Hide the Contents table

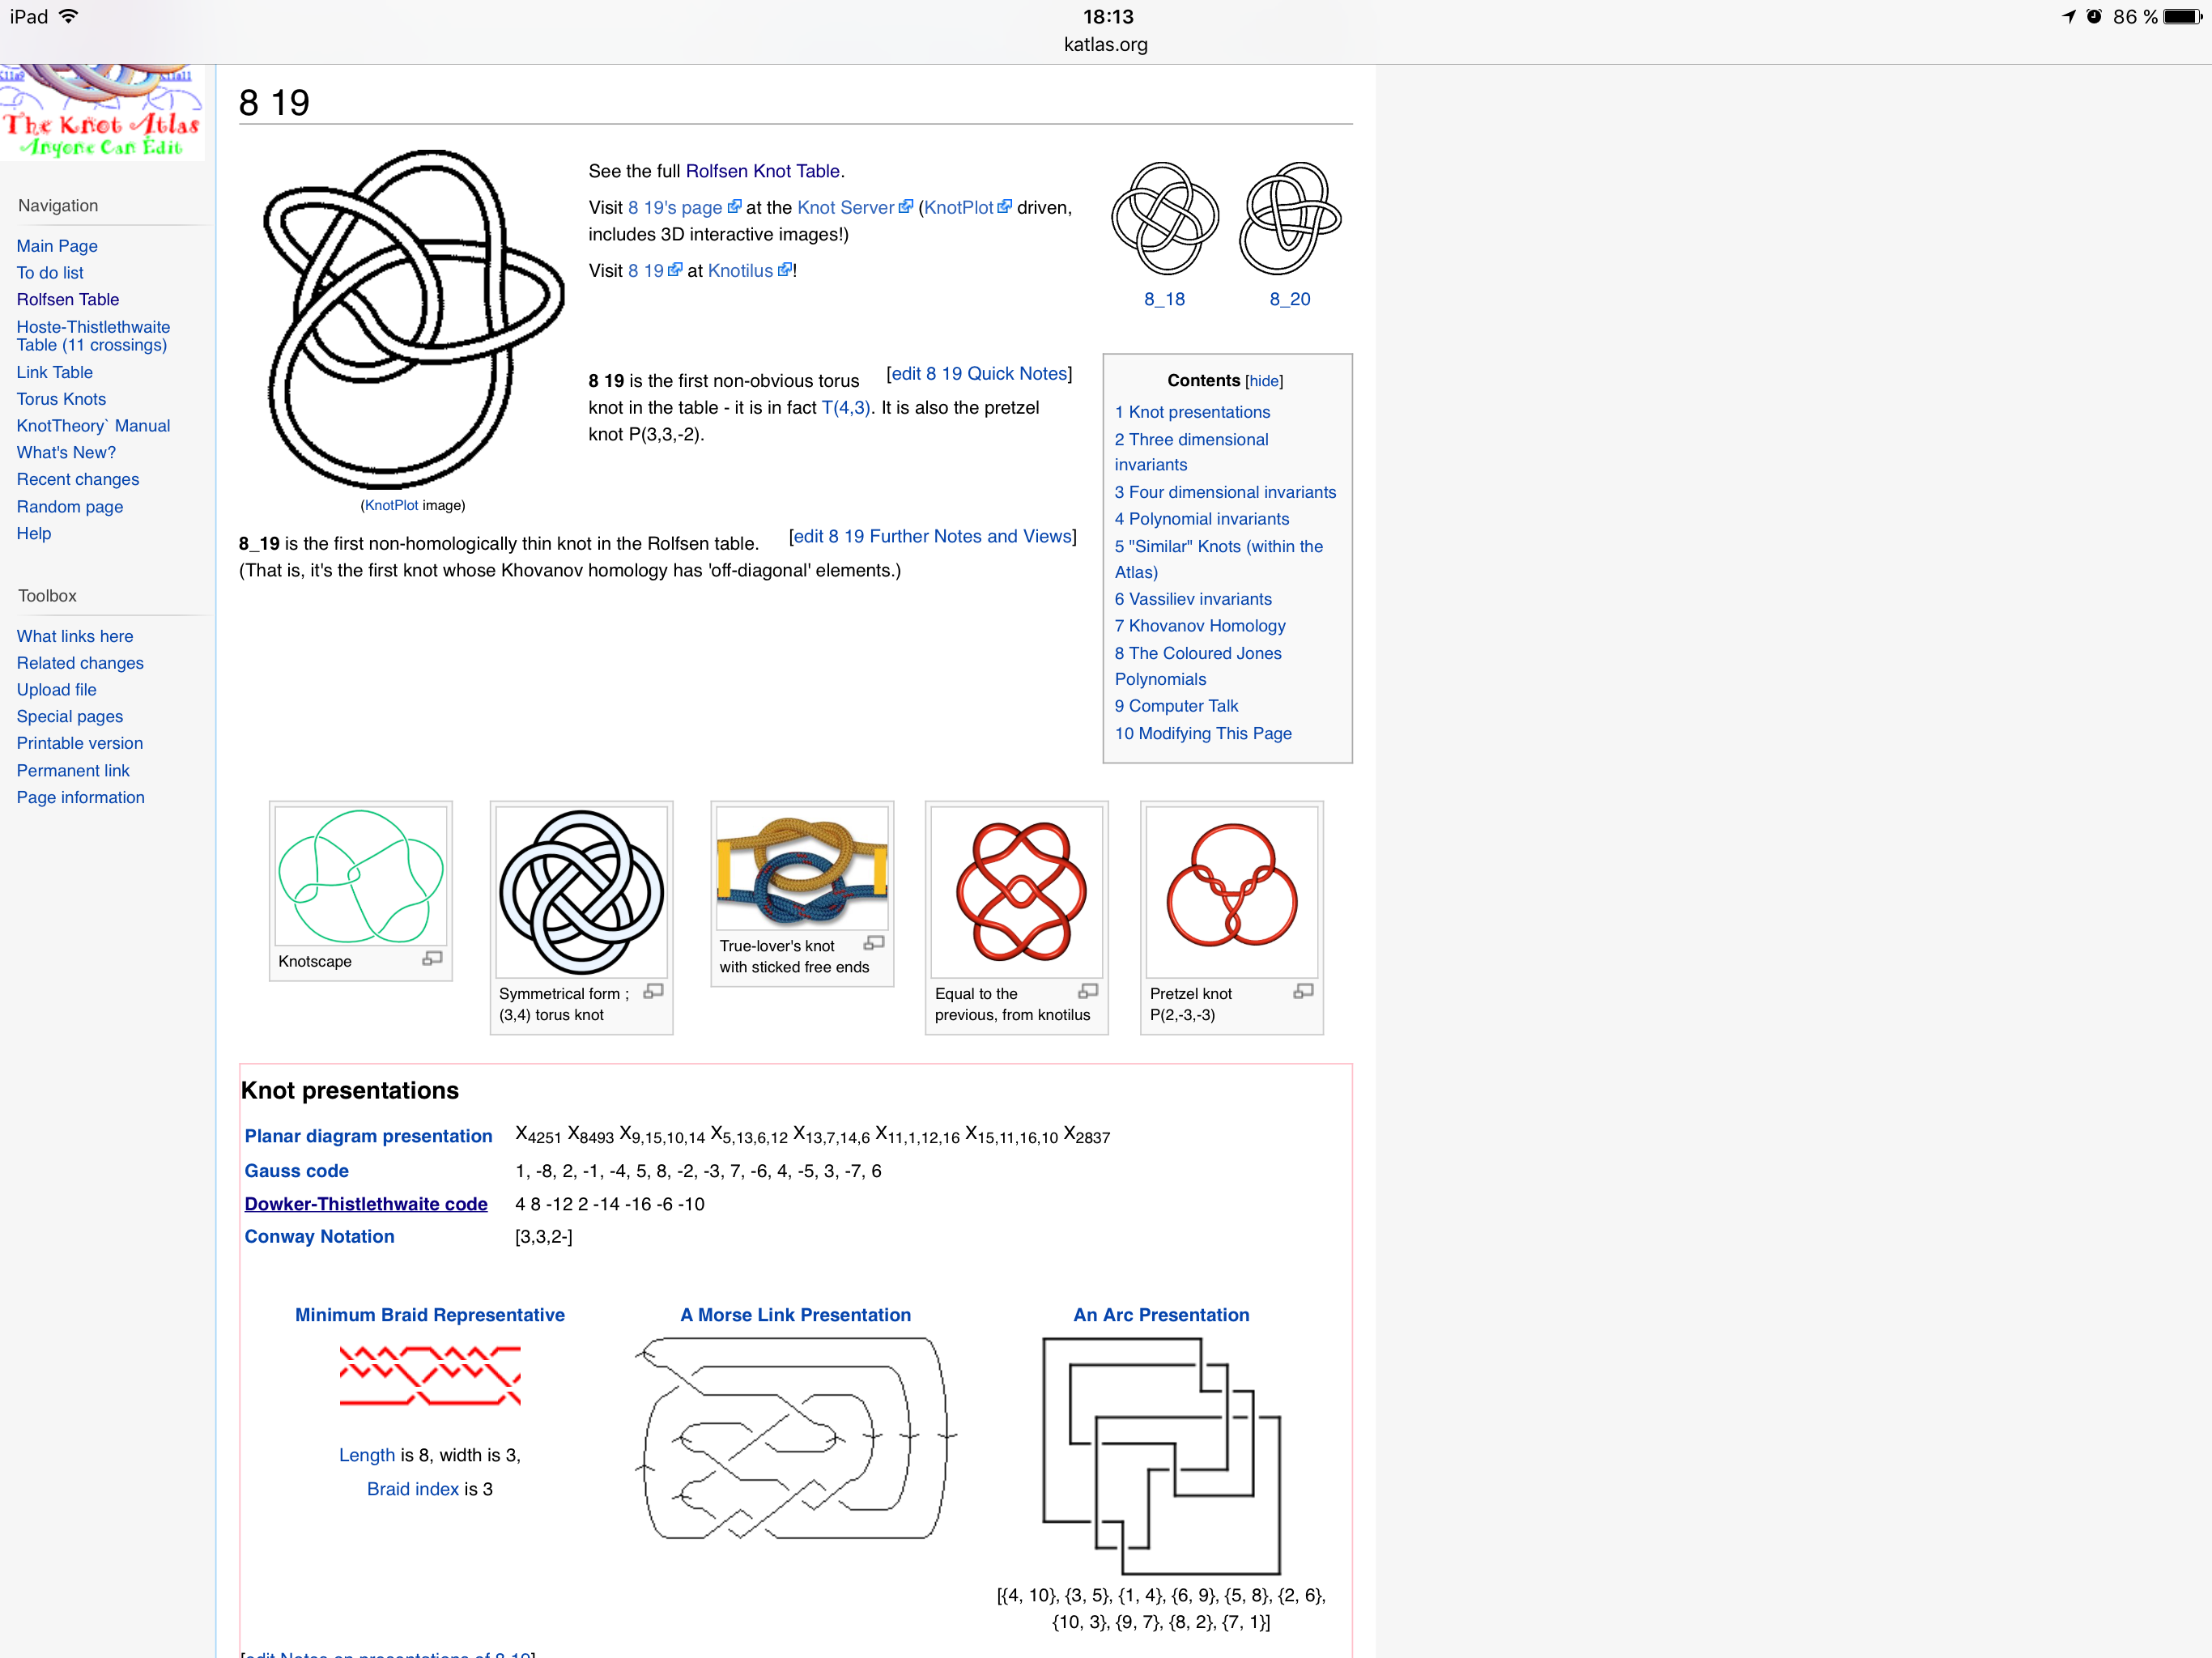[x=1264, y=381]
